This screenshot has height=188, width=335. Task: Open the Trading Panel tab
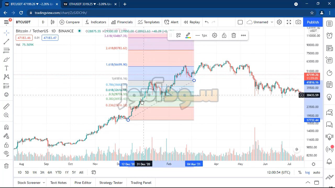(x=141, y=183)
